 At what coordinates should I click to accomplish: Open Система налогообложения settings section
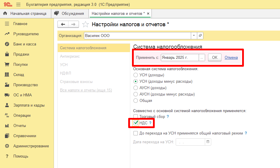coord(94,48)
